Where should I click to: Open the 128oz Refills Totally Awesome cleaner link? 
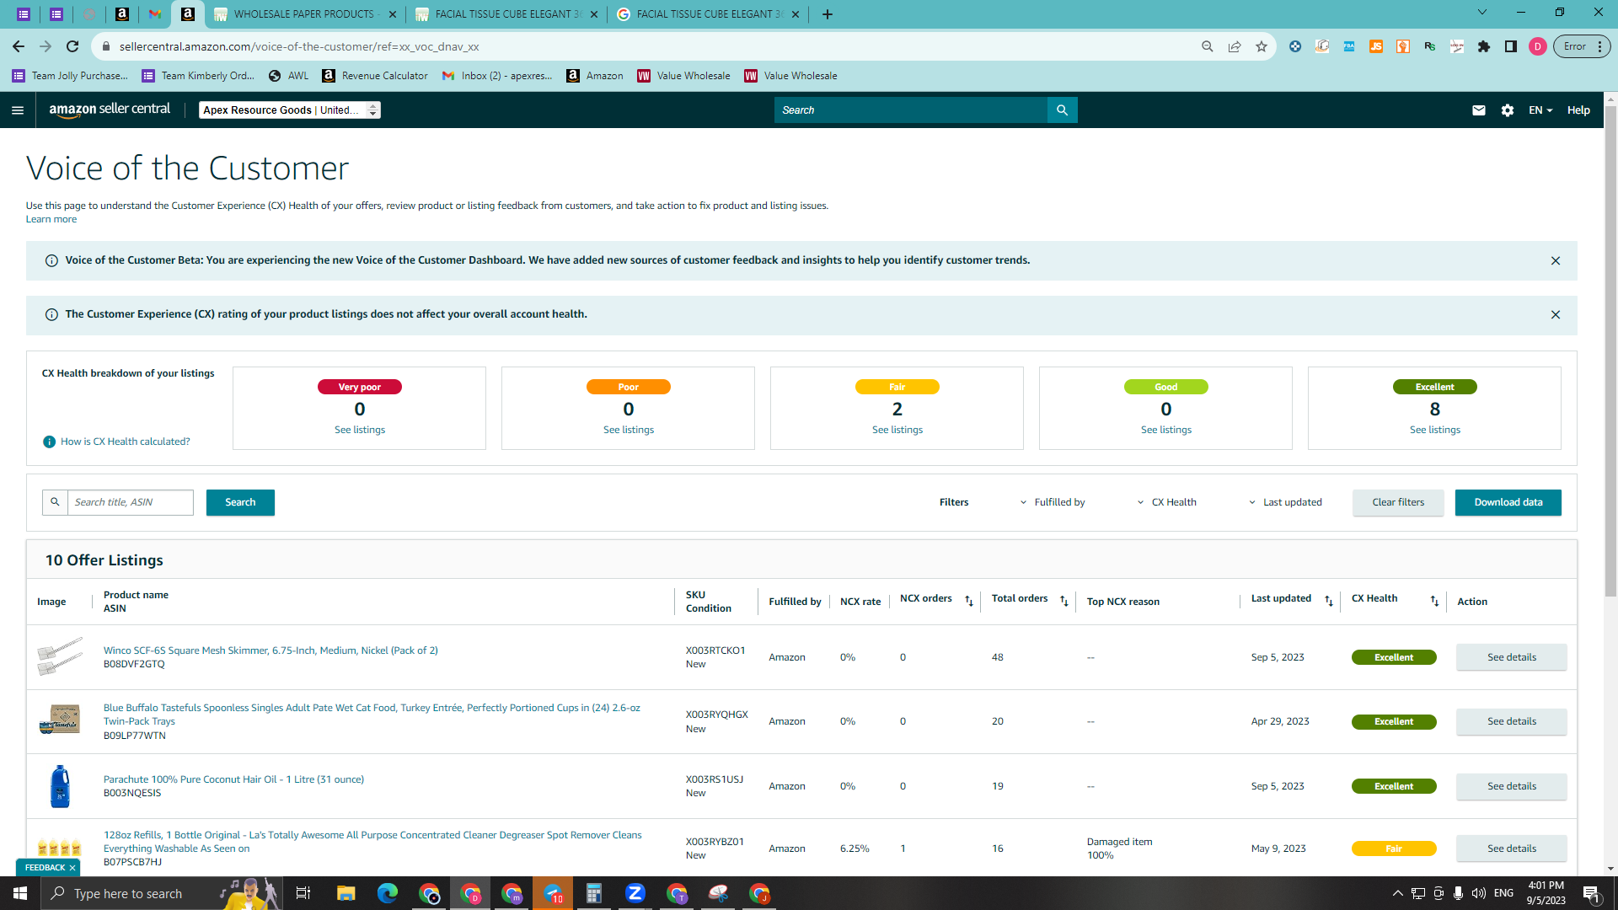point(372,842)
